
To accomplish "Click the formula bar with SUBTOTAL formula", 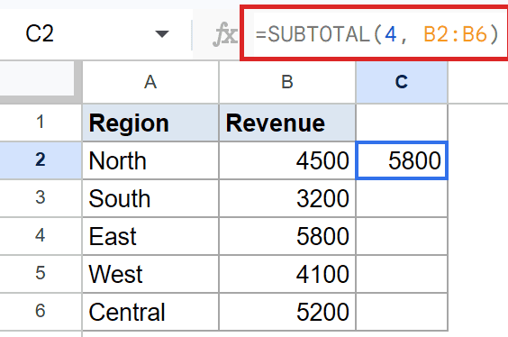I will click(376, 33).
